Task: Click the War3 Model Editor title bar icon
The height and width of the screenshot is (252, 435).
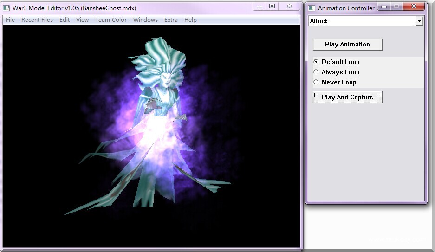Action: click(6, 8)
